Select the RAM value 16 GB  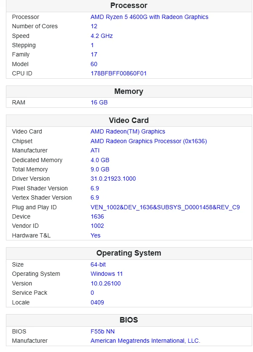point(99,102)
